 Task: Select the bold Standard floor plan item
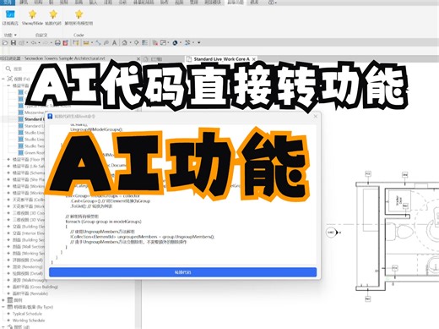tap(35, 119)
